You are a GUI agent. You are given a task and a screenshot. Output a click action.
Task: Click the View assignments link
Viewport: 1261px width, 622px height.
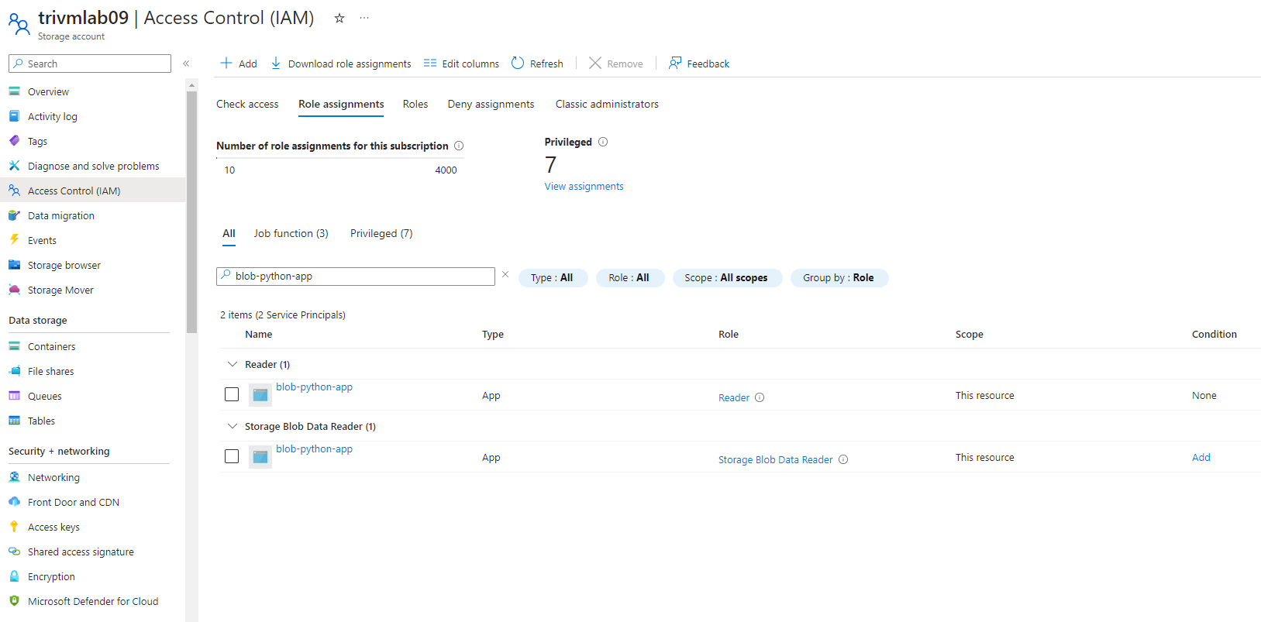click(584, 187)
